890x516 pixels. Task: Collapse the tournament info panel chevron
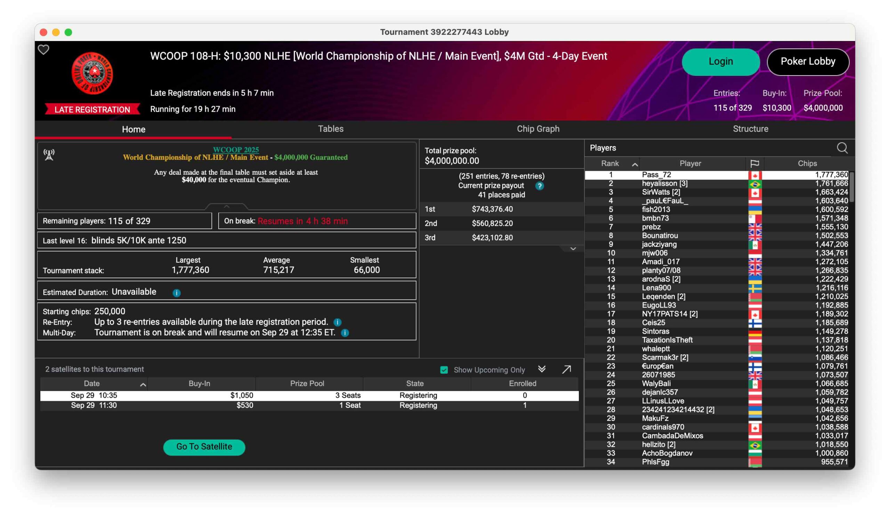point(227,206)
